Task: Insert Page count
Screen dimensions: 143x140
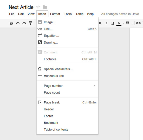Action: click(67, 92)
